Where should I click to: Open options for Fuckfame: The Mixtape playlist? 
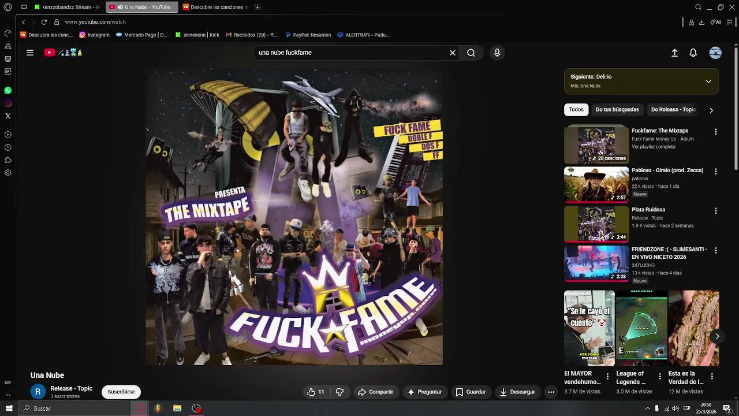[716, 132]
